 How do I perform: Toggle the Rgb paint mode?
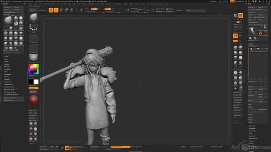point(94,9)
